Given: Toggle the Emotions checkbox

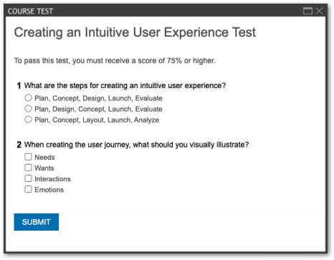Looking at the screenshot, I should [28, 189].
